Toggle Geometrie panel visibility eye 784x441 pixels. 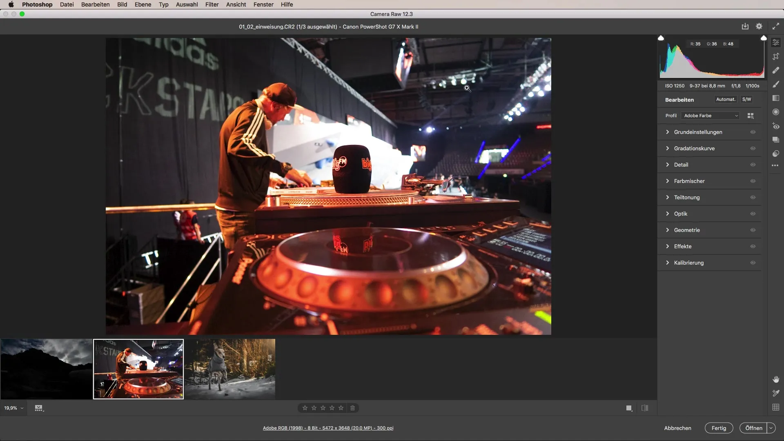pyautogui.click(x=753, y=230)
